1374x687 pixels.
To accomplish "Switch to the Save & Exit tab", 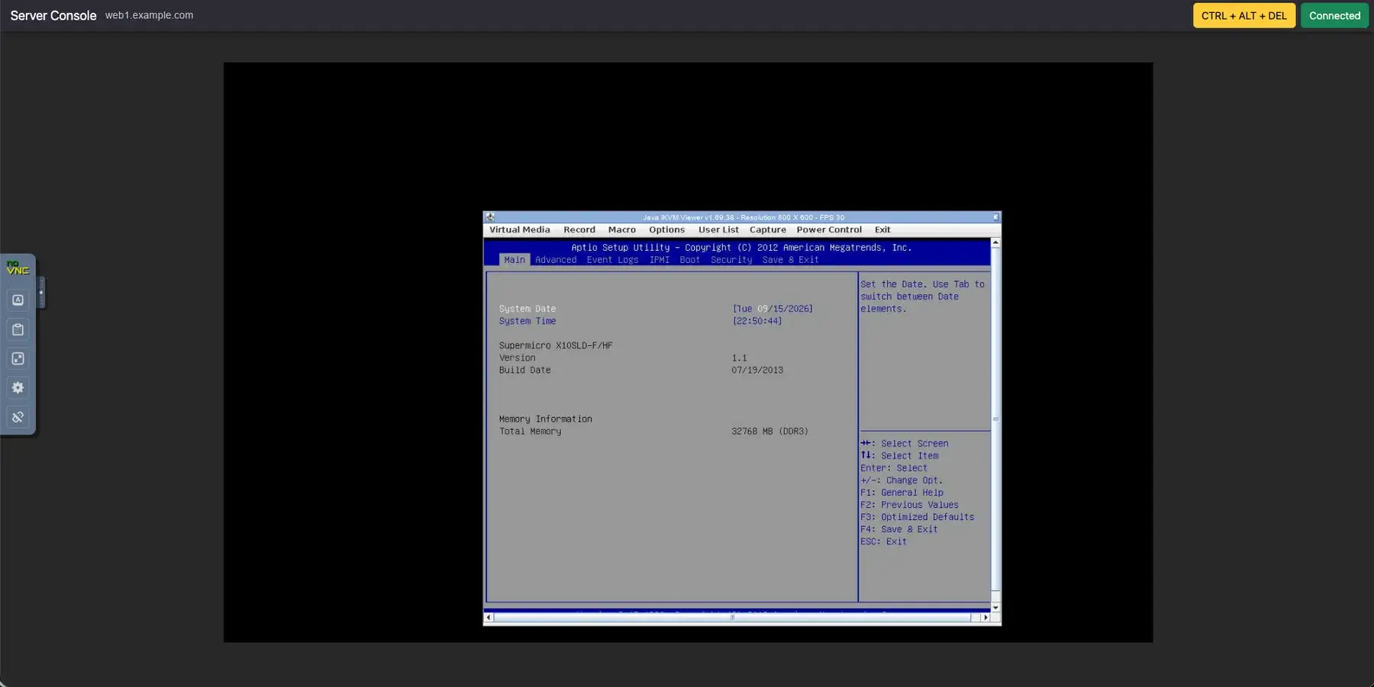I will point(790,260).
